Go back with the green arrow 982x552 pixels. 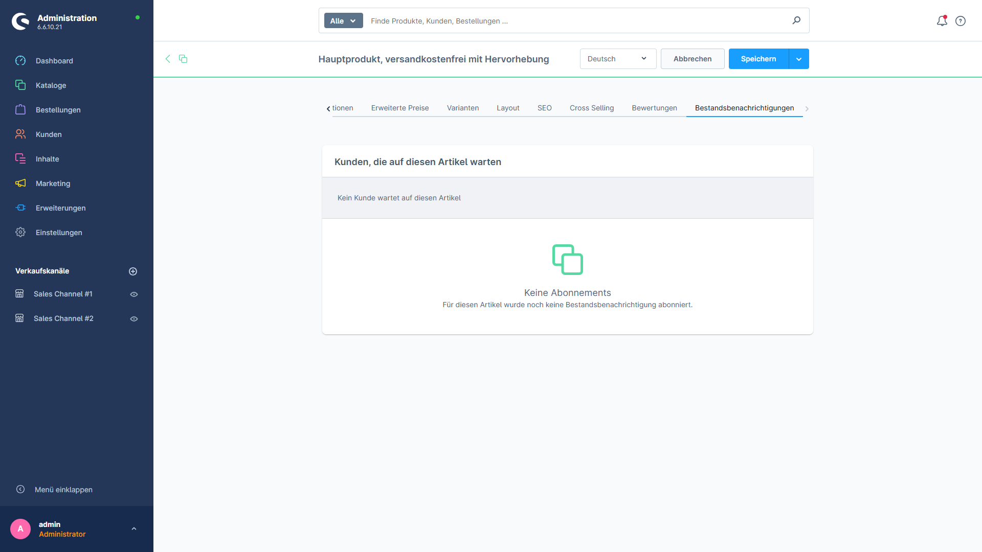click(x=168, y=59)
